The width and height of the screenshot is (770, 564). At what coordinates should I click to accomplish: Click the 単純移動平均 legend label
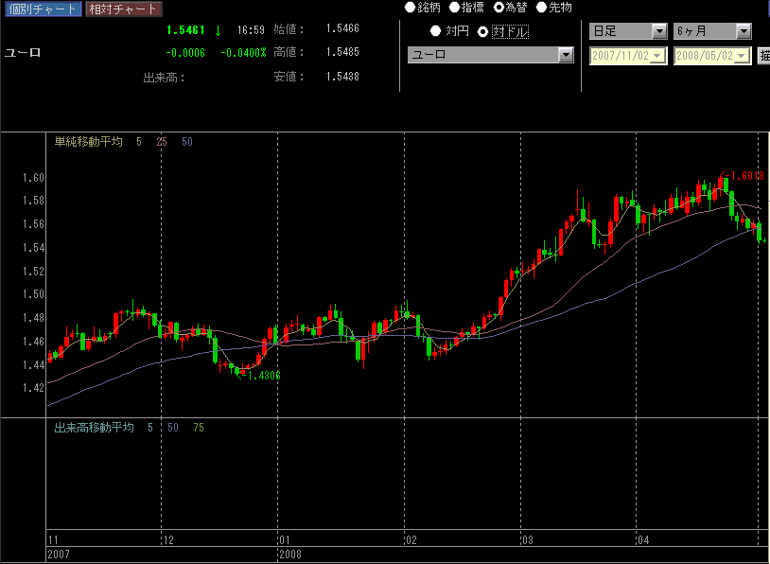click(x=88, y=142)
